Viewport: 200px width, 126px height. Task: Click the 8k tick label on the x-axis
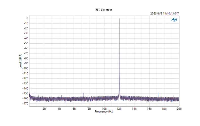tap(89, 109)
